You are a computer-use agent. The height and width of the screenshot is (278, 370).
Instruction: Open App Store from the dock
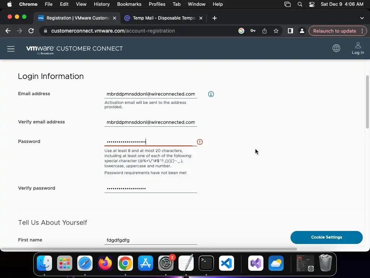(x=146, y=263)
